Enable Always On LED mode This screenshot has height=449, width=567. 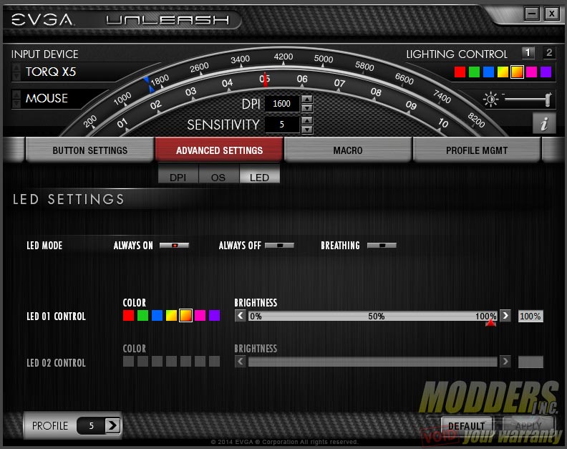(x=174, y=246)
